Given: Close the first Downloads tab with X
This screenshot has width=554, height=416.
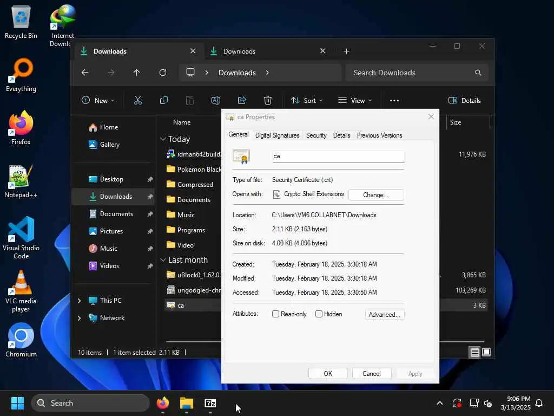Looking at the screenshot, I should 193,51.
